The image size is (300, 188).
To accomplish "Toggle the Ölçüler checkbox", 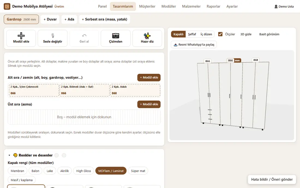I will (x=220, y=34).
